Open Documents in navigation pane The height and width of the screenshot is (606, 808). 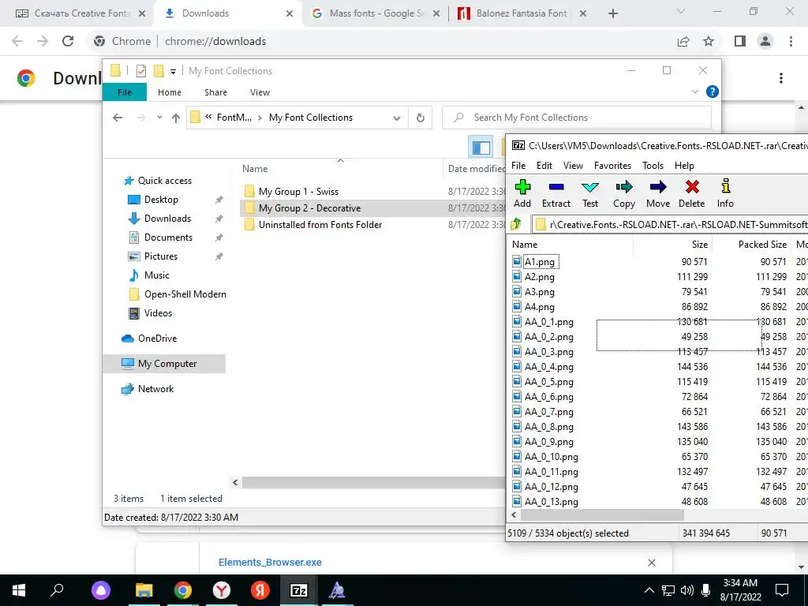point(168,238)
